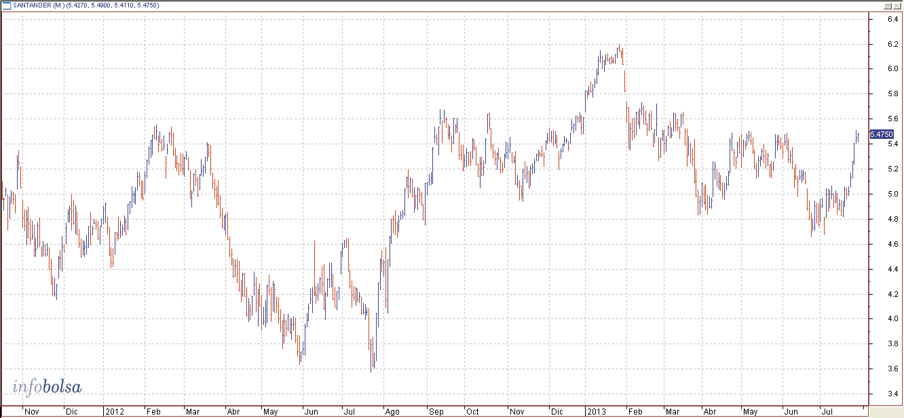Click the first Feb label on time axis
The height and width of the screenshot is (418, 904).
[x=155, y=412]
